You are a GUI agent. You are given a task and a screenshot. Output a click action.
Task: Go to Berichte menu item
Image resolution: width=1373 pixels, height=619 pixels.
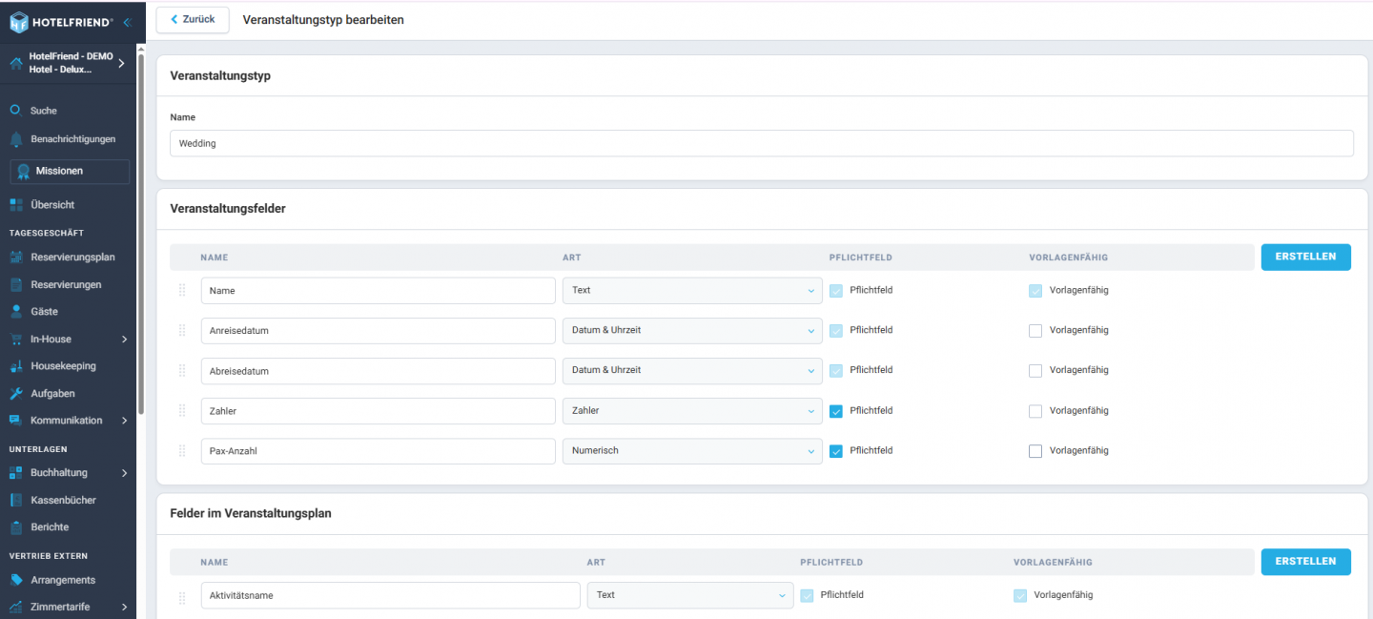point(50,527)
